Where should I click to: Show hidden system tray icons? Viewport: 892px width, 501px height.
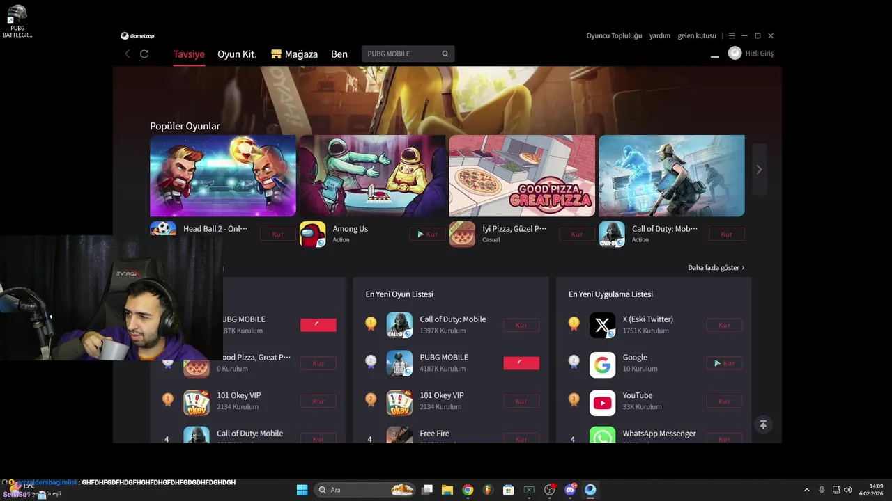point(807,490)
